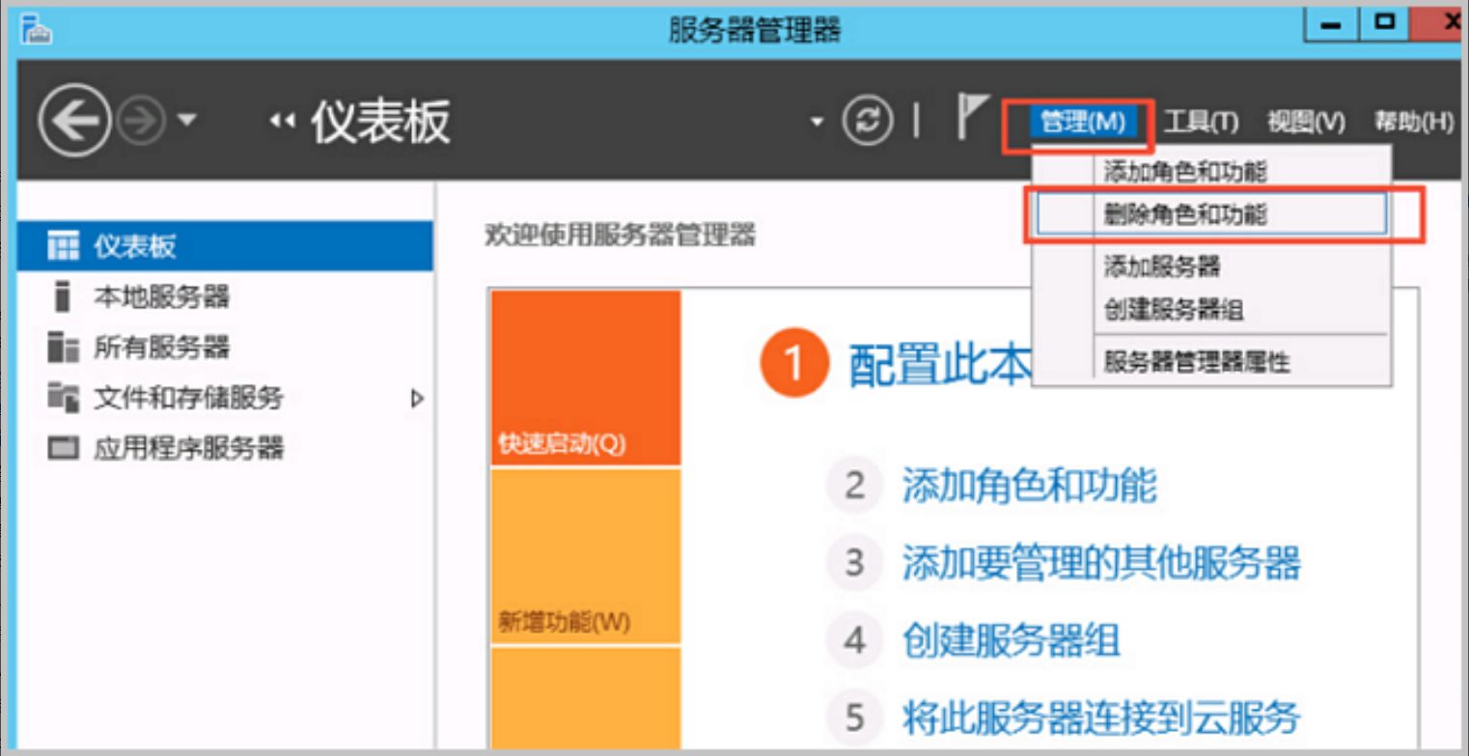This screenshot has width=1469, height=756.
Task: Select 删除角色和功能 from the menu
Action: pos(1185,214)
